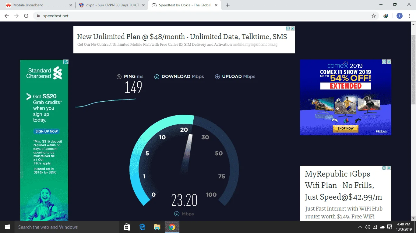Close the top banner ad
416x233 pixels.
pos(293,29)
